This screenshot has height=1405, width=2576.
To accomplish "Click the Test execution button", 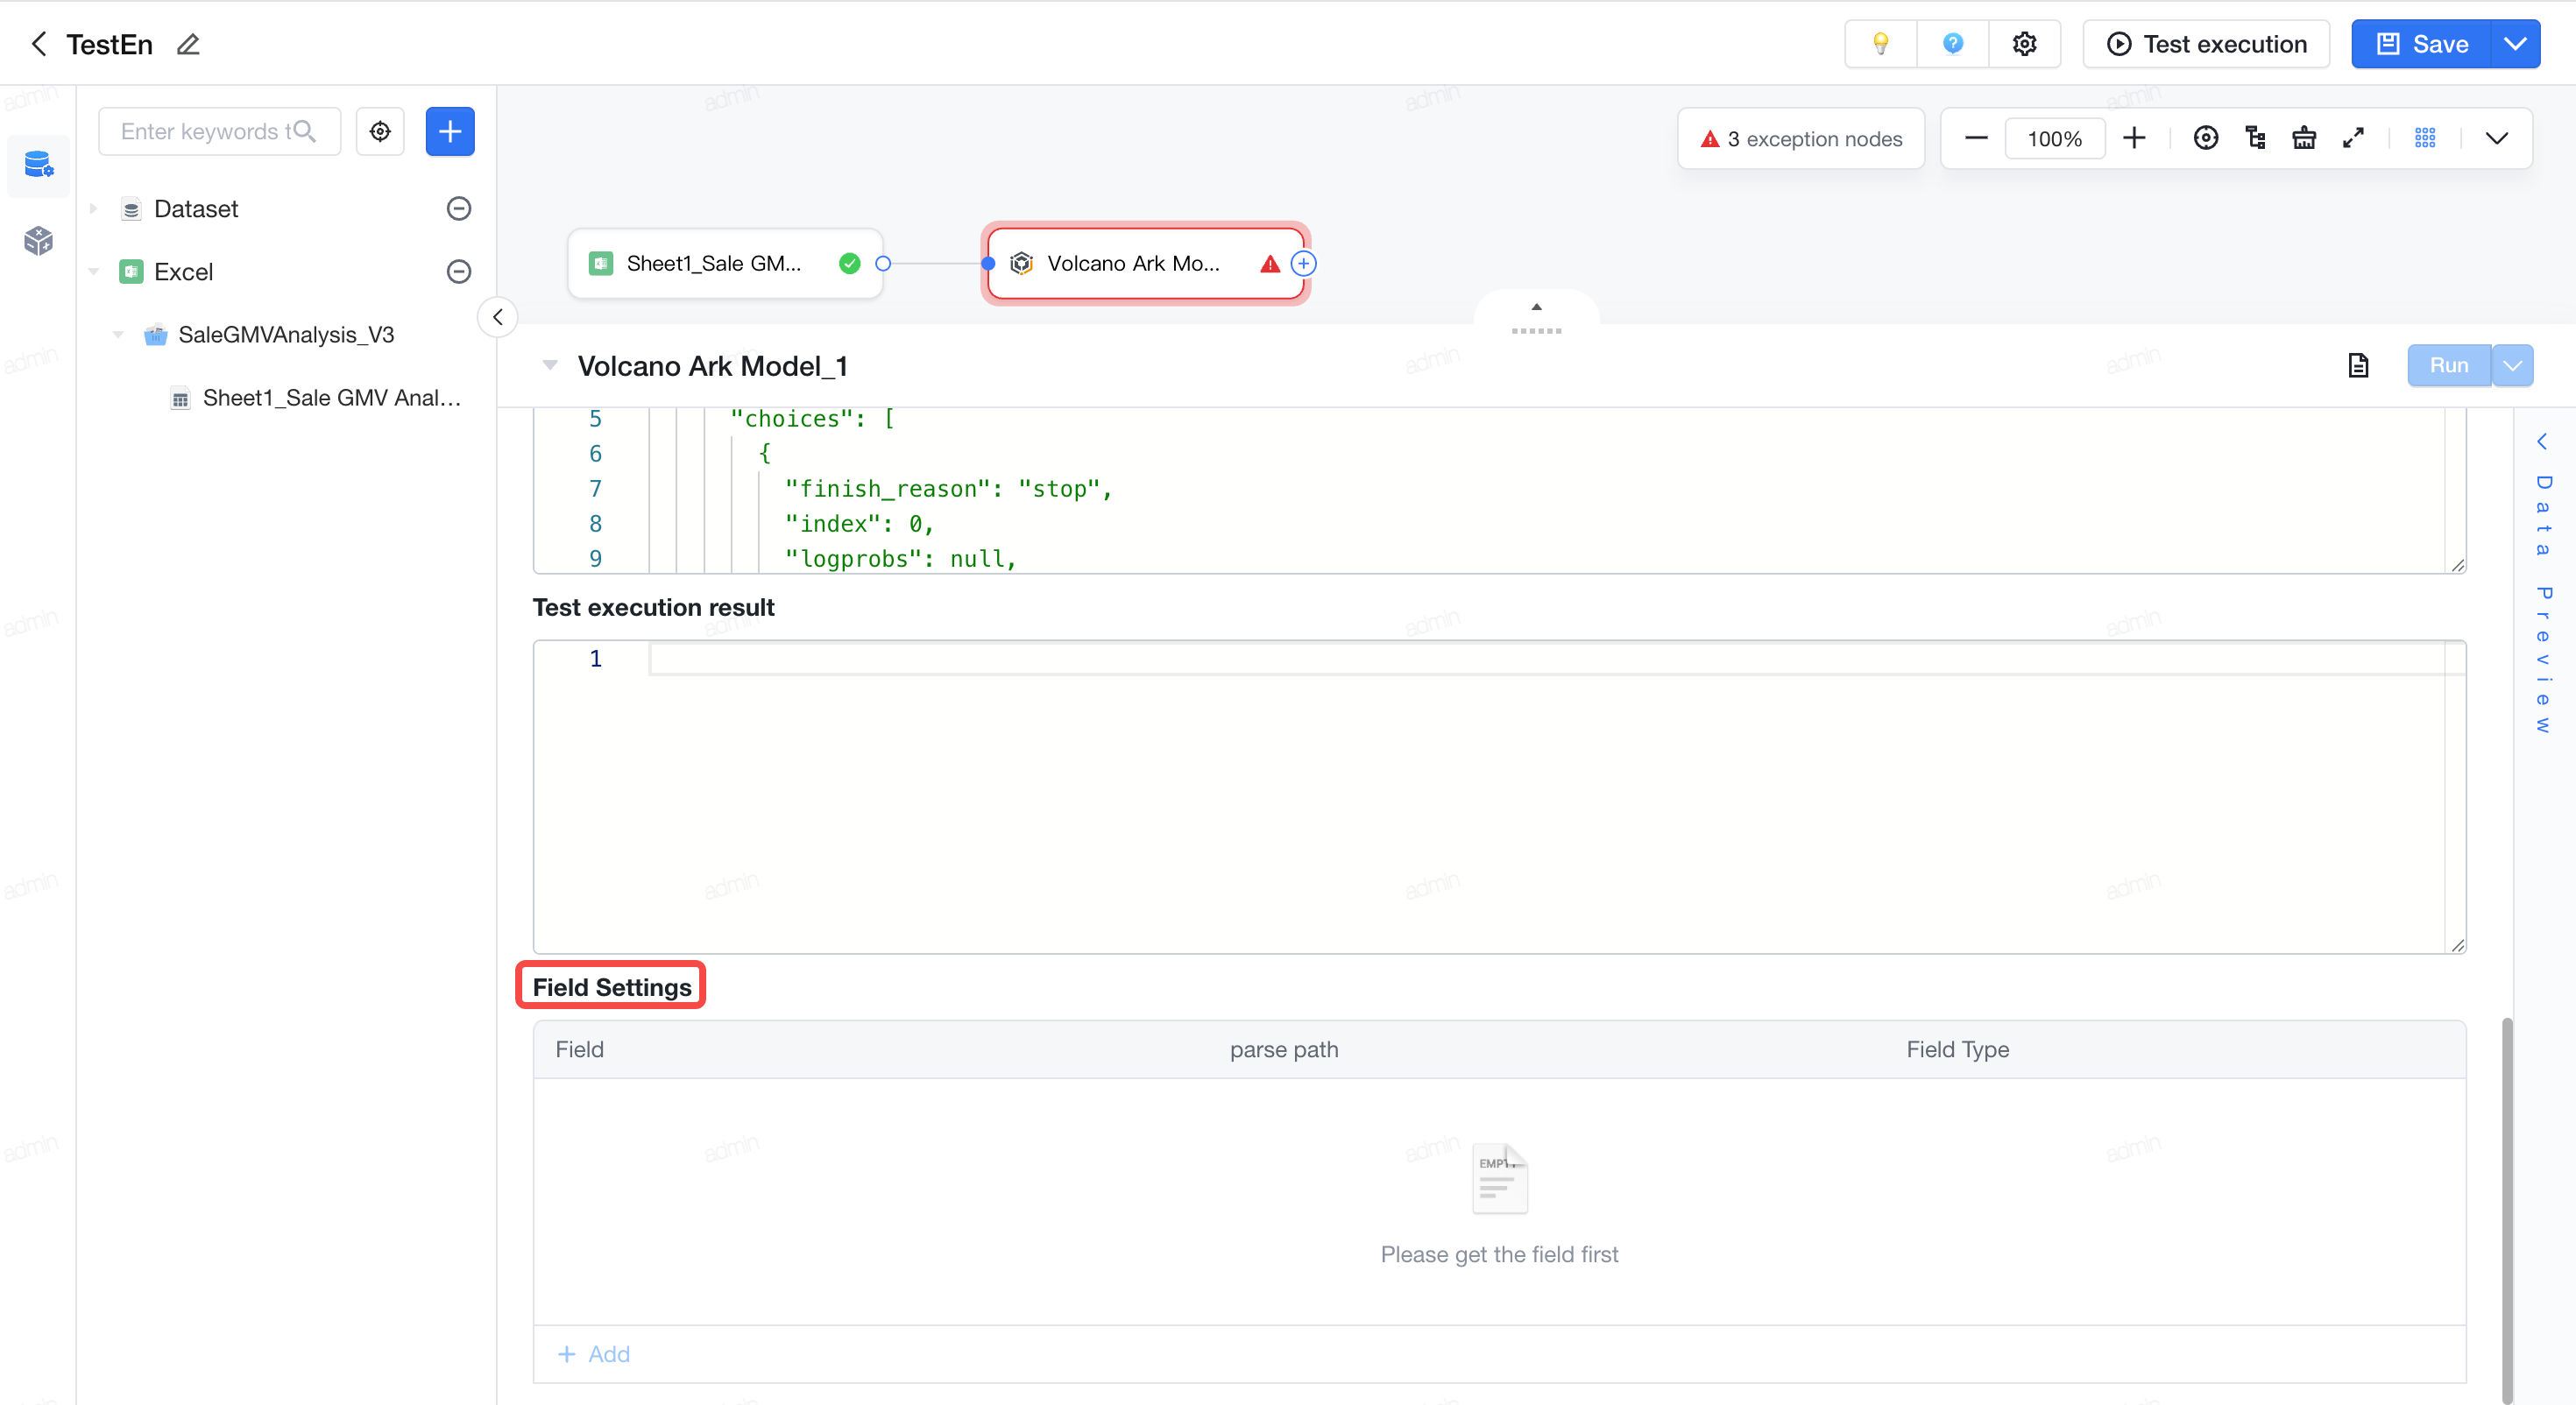I will pos(2206,44).
